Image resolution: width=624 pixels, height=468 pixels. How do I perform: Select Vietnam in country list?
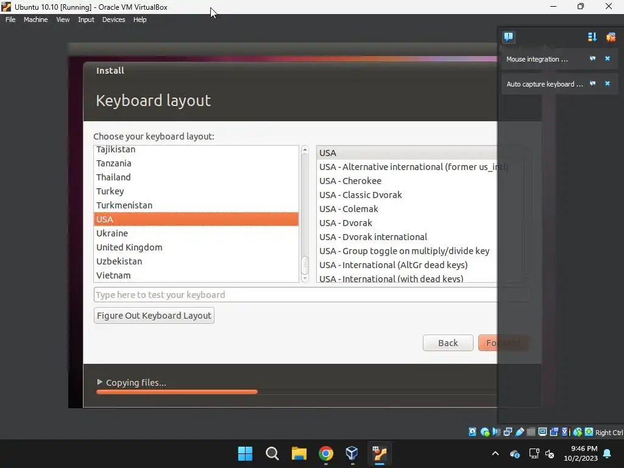click(196, 275)
